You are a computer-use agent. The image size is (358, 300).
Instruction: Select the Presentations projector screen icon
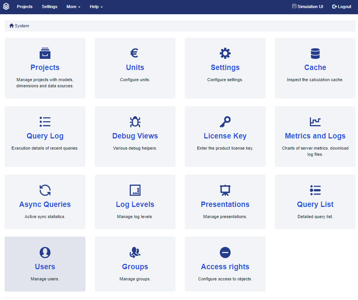click(x=225, y=190)
